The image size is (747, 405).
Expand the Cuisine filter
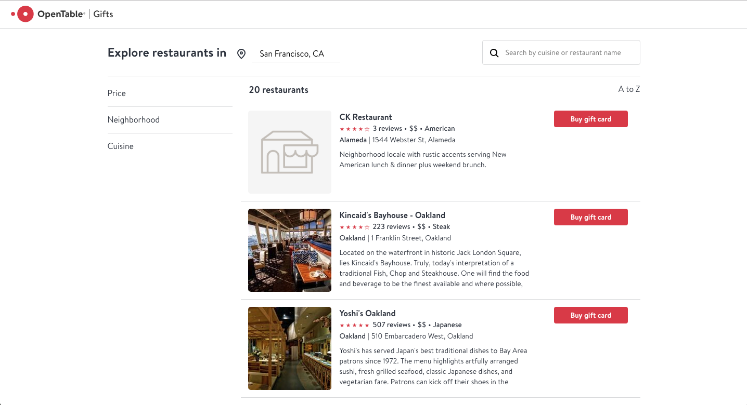170,146
